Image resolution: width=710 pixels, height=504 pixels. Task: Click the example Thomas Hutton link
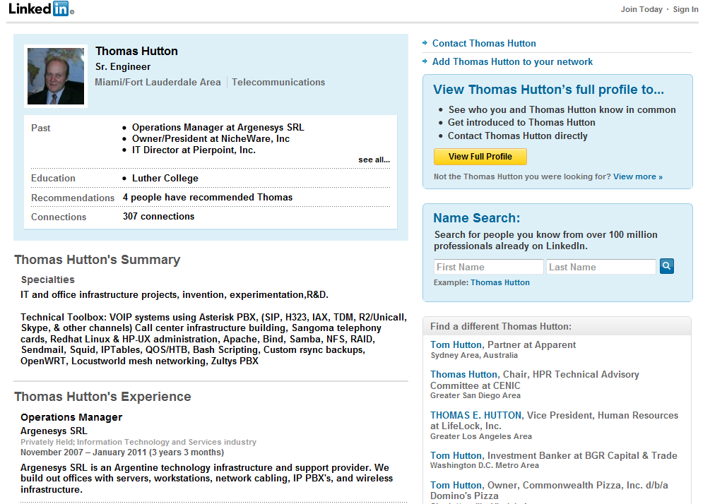(500, 282)
